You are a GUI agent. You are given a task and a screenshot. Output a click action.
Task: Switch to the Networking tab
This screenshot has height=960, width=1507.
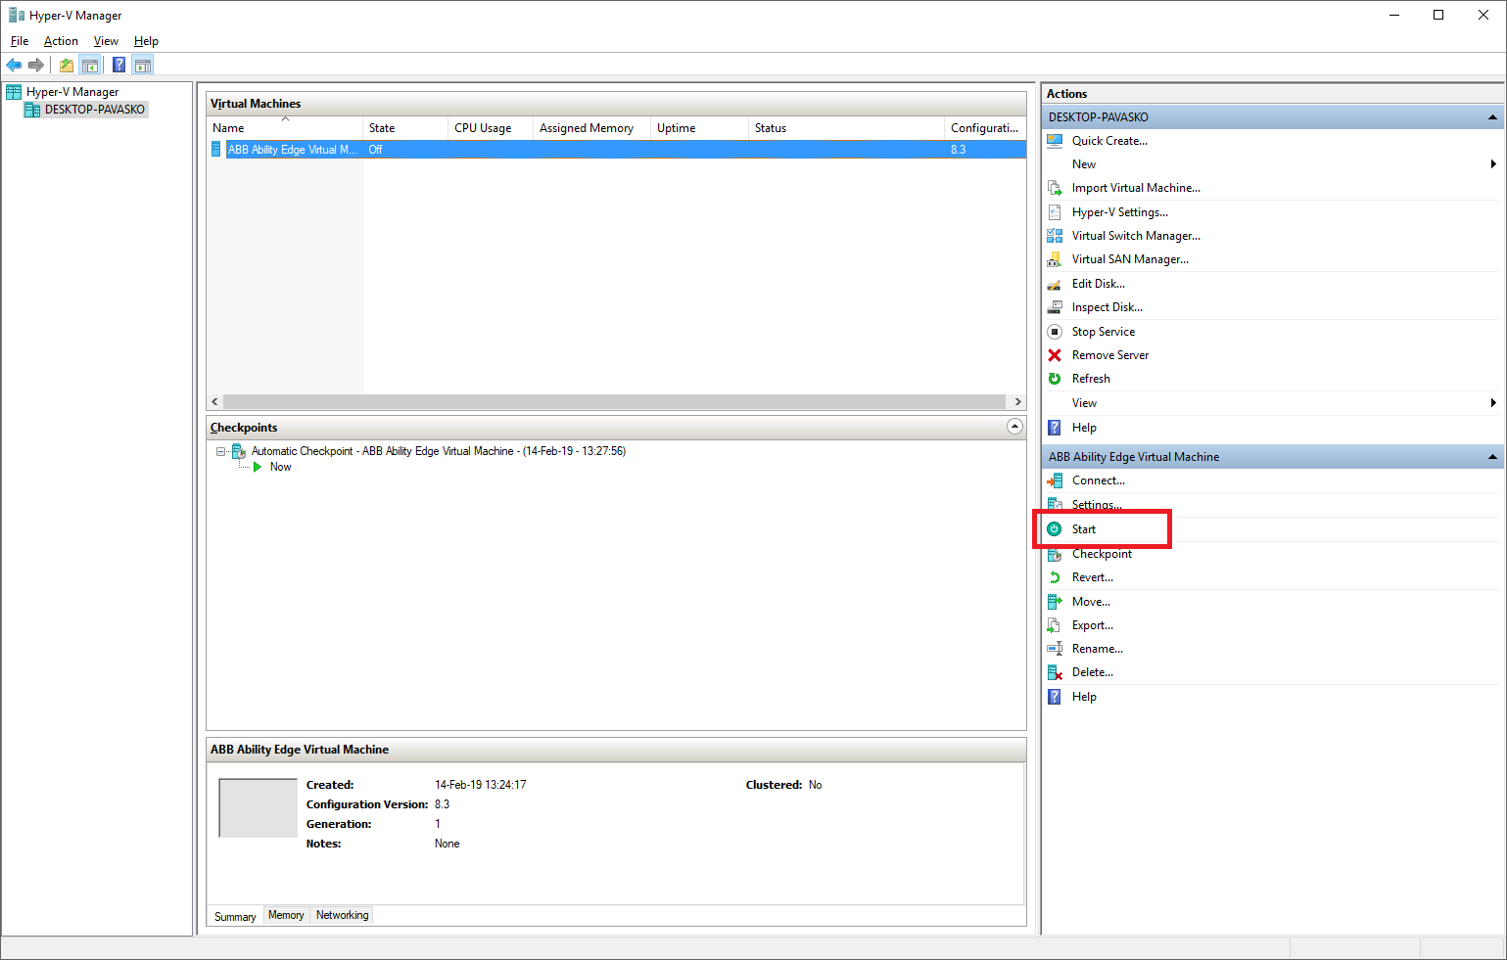click(343, 915)
